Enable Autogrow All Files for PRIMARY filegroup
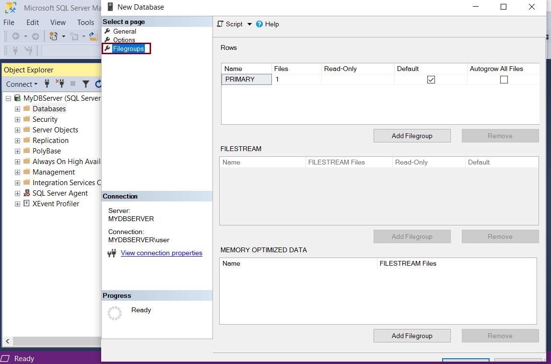 (x=504, y=79)
